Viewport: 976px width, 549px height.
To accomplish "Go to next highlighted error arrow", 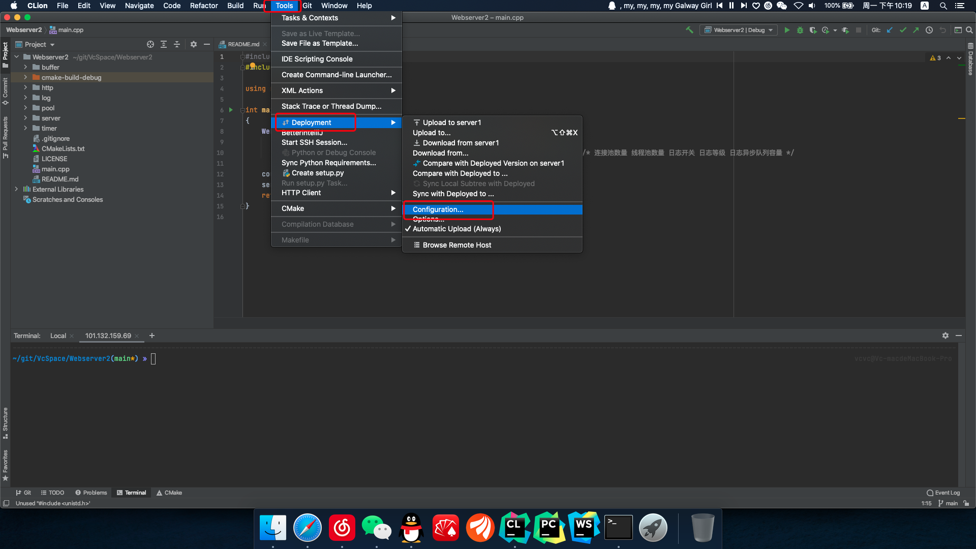I will click(959, 58).
